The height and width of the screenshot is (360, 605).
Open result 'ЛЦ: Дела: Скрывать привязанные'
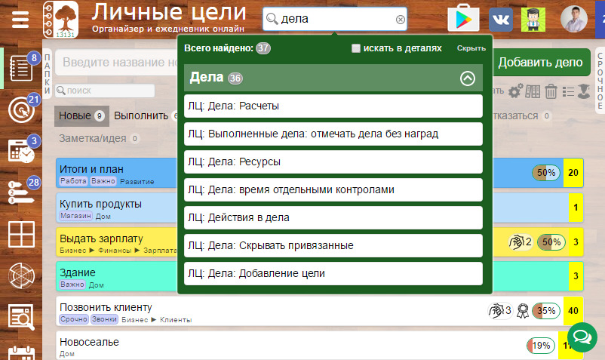pyautogui.click(x=333, y=245)
